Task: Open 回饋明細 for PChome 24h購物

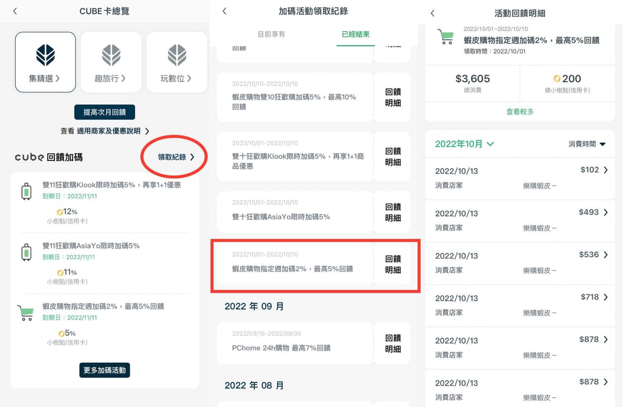Action: click(393, 343)
